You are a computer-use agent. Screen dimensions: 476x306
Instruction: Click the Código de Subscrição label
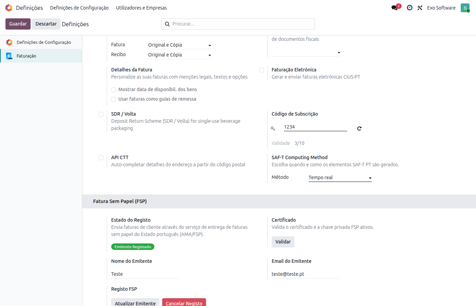[295, 114]
